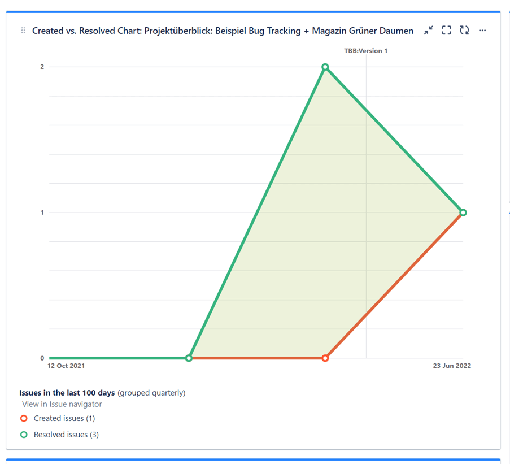Image resolution: width=510 pixels, height=464 pixels.
Task: Click the red Created issues legend circle
Action: (24, 419)
